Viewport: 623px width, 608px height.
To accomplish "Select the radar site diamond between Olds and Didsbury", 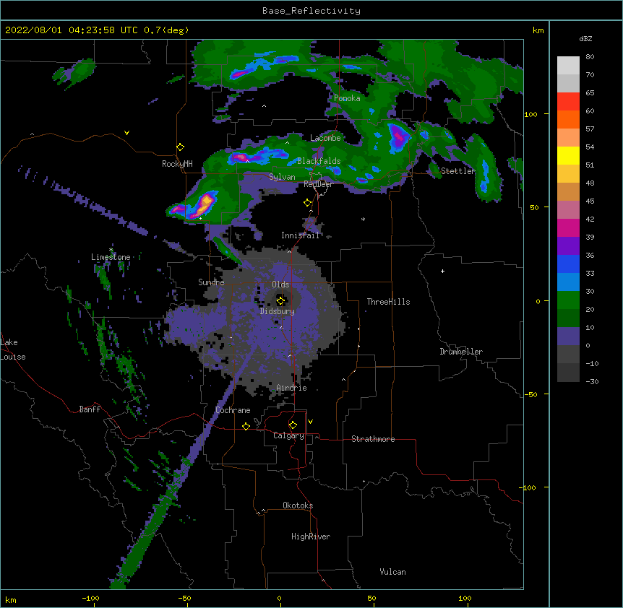I will (281, 300).
